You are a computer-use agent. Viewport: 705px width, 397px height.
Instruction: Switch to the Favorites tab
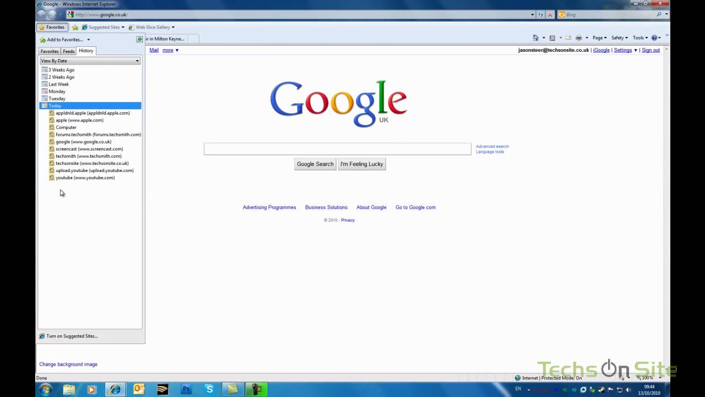point(50,51)
